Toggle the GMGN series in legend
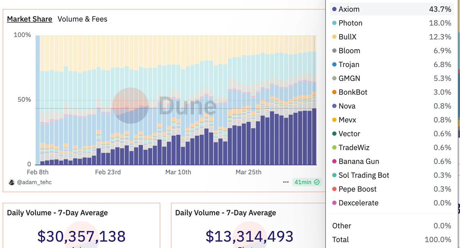This screenshot has height=248, width=460. [391, 78]
